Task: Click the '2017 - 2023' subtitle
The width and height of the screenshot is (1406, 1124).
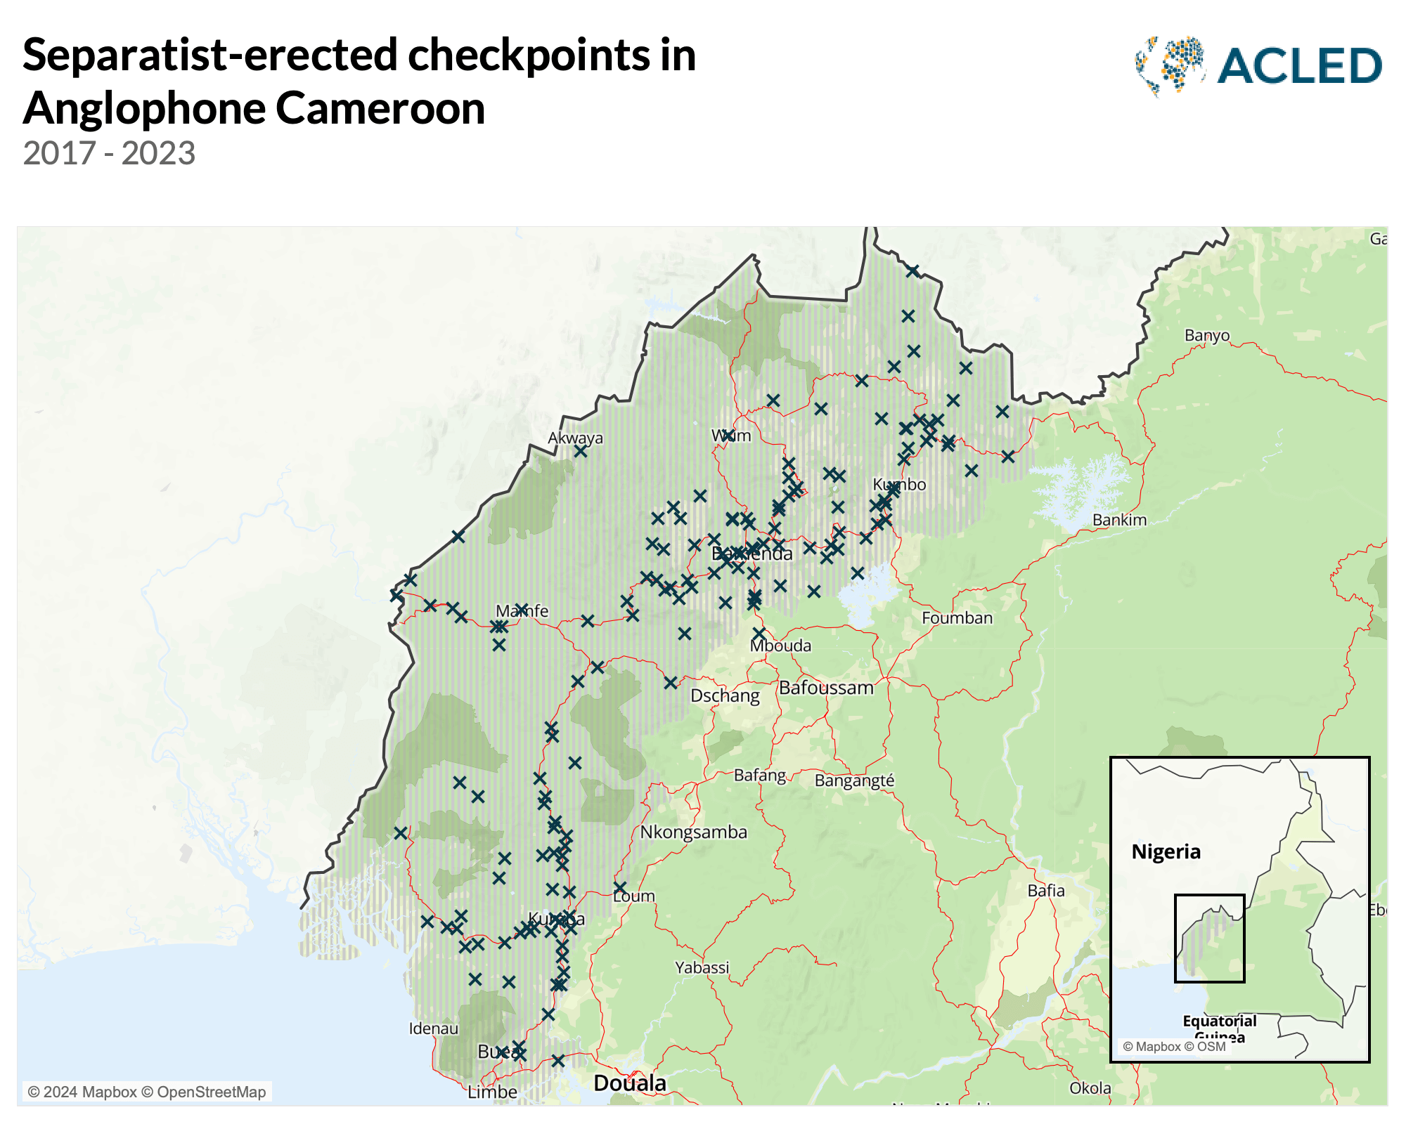Action: coord(109,153)
